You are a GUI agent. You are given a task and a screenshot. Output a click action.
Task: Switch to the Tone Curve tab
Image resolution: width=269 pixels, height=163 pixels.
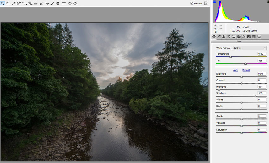tap(219, 37)
